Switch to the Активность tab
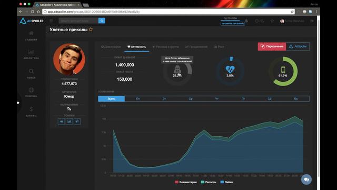This screenshot has width=337, height=190. pos(137,47)
